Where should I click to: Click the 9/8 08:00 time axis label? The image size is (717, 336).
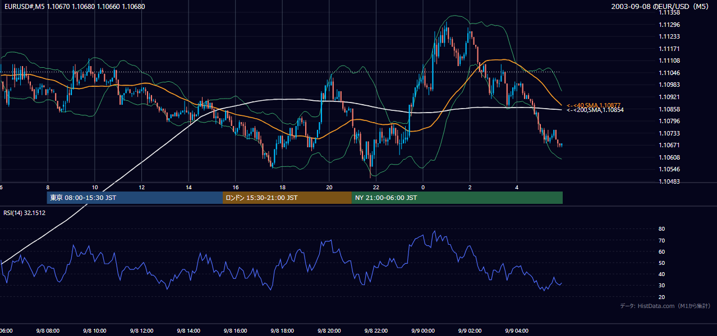(x=48, y=331)
